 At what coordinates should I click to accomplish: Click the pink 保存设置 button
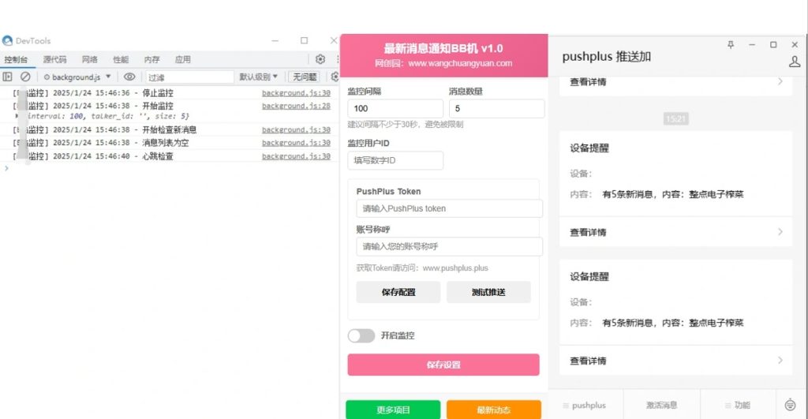(443, 365)
